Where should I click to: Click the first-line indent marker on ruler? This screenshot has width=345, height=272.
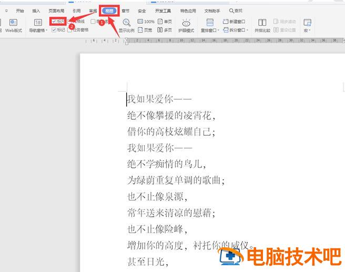click(x=127, y=39)
